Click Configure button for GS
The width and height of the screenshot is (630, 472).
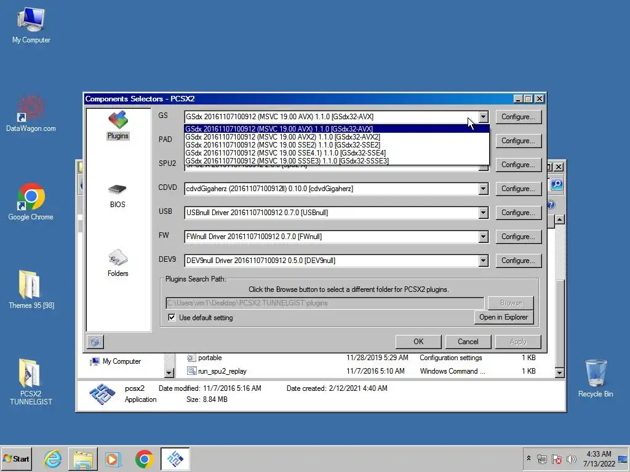pyautogui.click(x=518, y=117)
